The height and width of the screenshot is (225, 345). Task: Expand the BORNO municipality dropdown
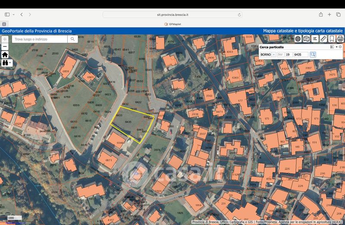coord(273,54)
